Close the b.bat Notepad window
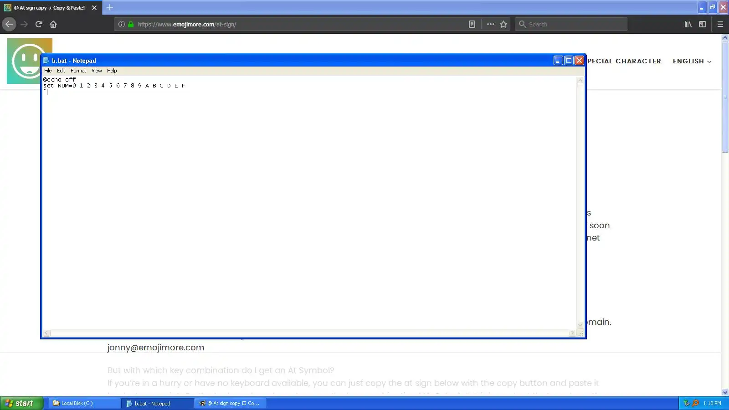This screenshot has width=729, height=410. (x=579, y=61)
